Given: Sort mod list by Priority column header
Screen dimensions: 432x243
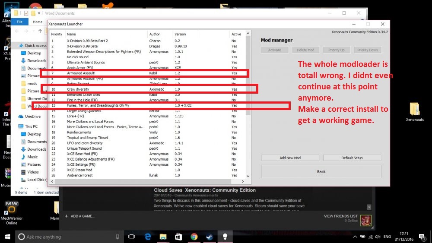Looking at the screenshot, I should click(57, 34).
